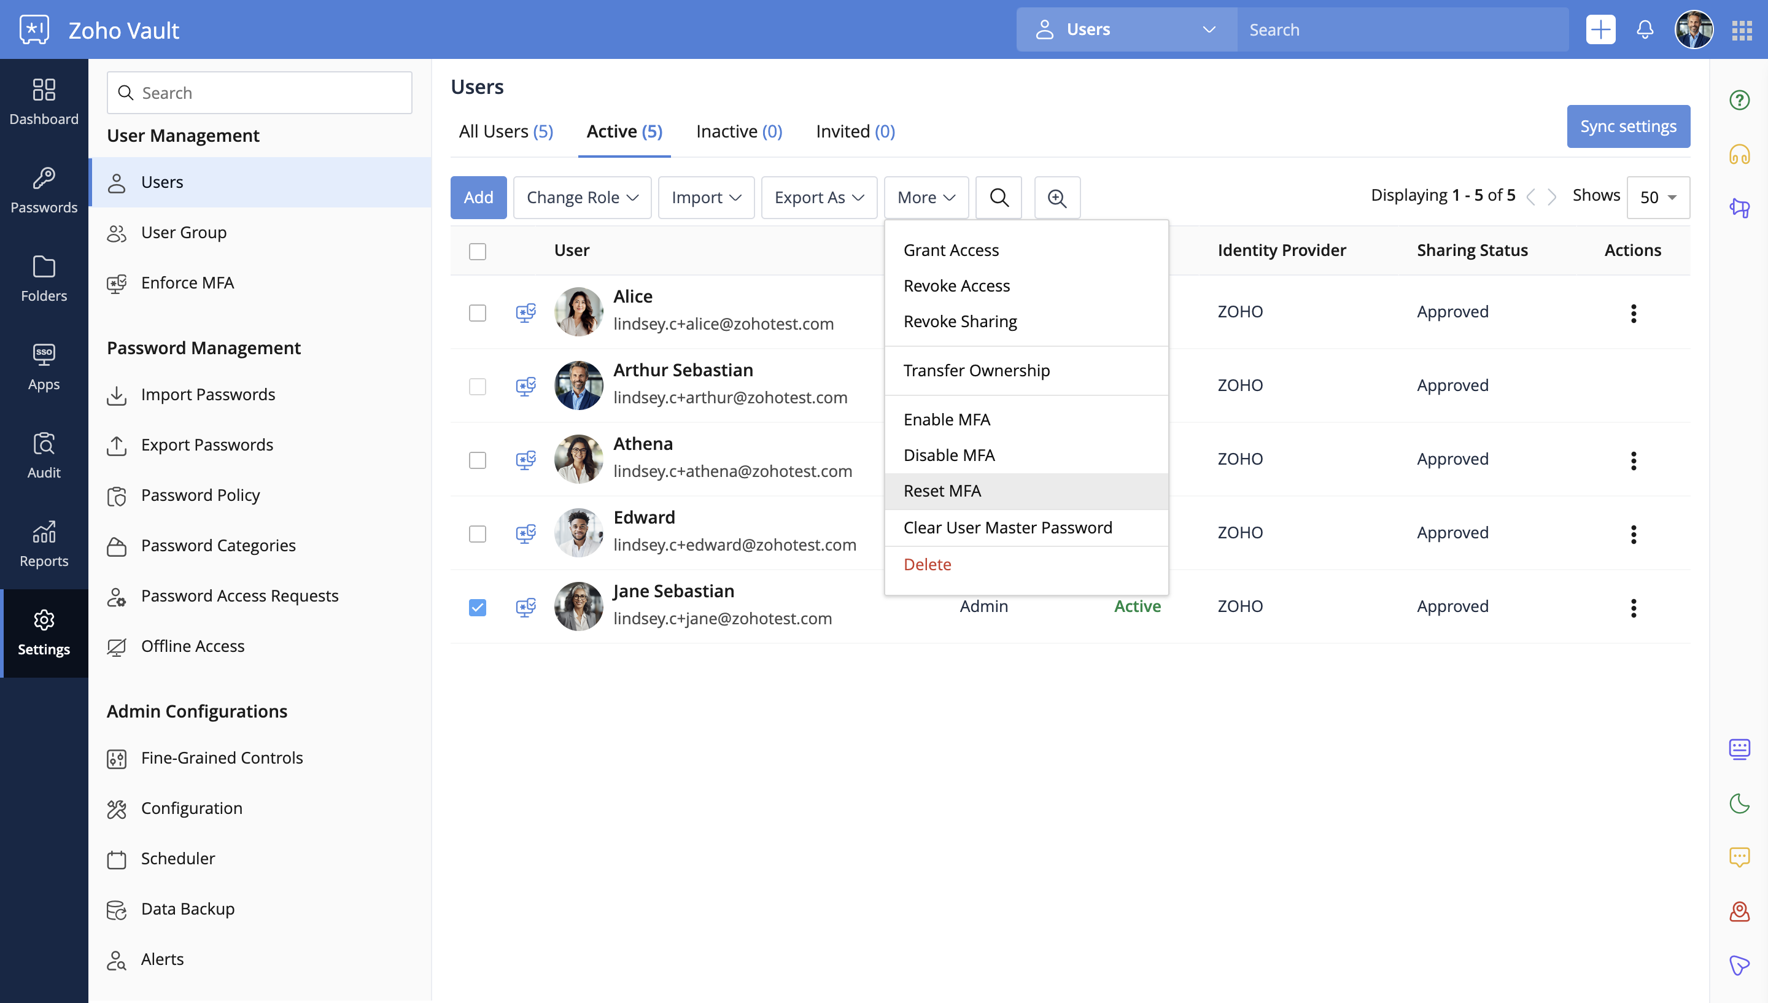
Task: Collapse the More dropdown
Action: 926,198
